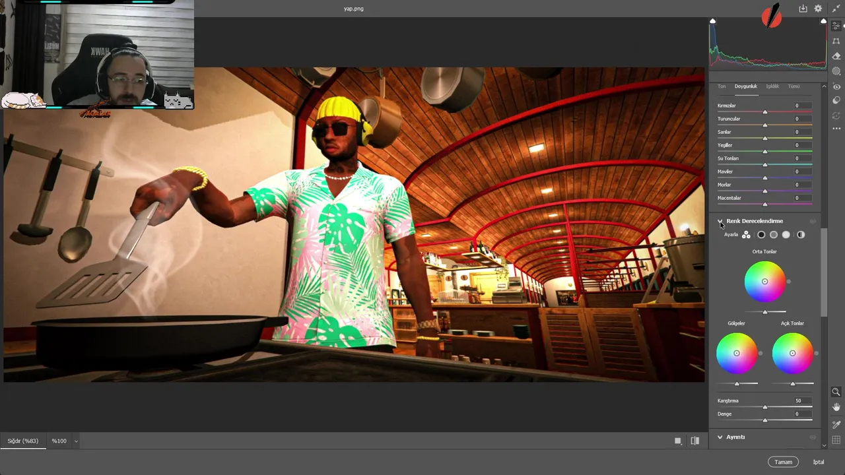Open the Masking tool
The height and width of the screenshot is (475, 845).
(836, 71)
